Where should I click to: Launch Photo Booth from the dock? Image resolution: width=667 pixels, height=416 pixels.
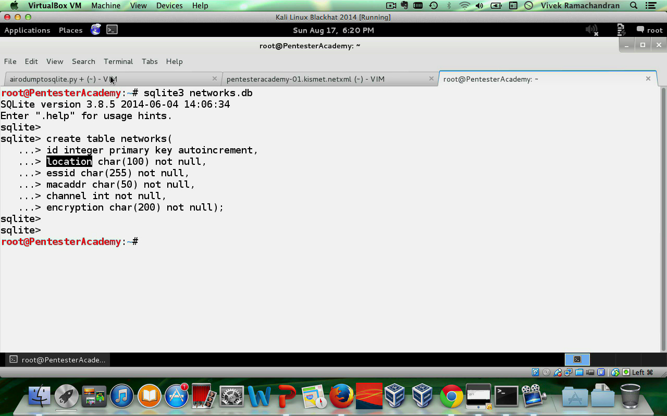pos(204,396)
